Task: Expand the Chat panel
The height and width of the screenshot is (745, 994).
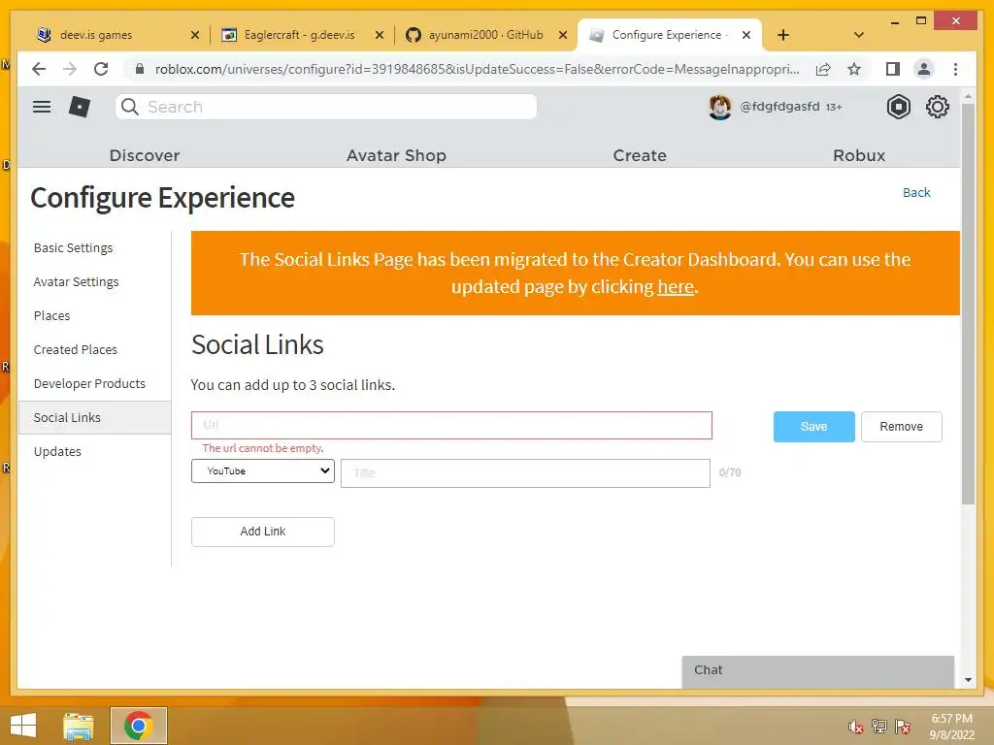Action: point(817,670)
